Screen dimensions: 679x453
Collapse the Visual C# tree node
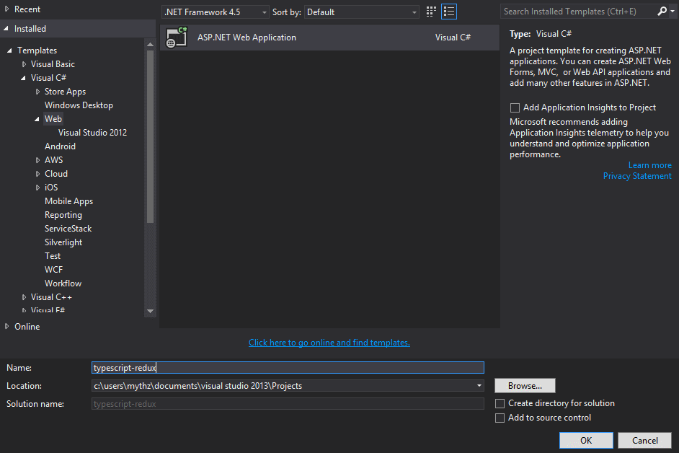point(25,78)
